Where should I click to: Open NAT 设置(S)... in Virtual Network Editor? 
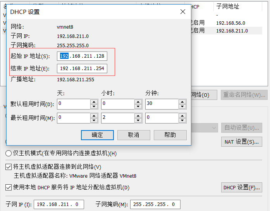click(x=242, y=142)
